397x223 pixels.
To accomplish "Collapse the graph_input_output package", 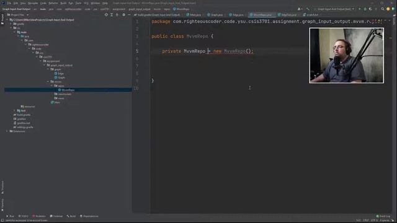I will tap(44, 65).
